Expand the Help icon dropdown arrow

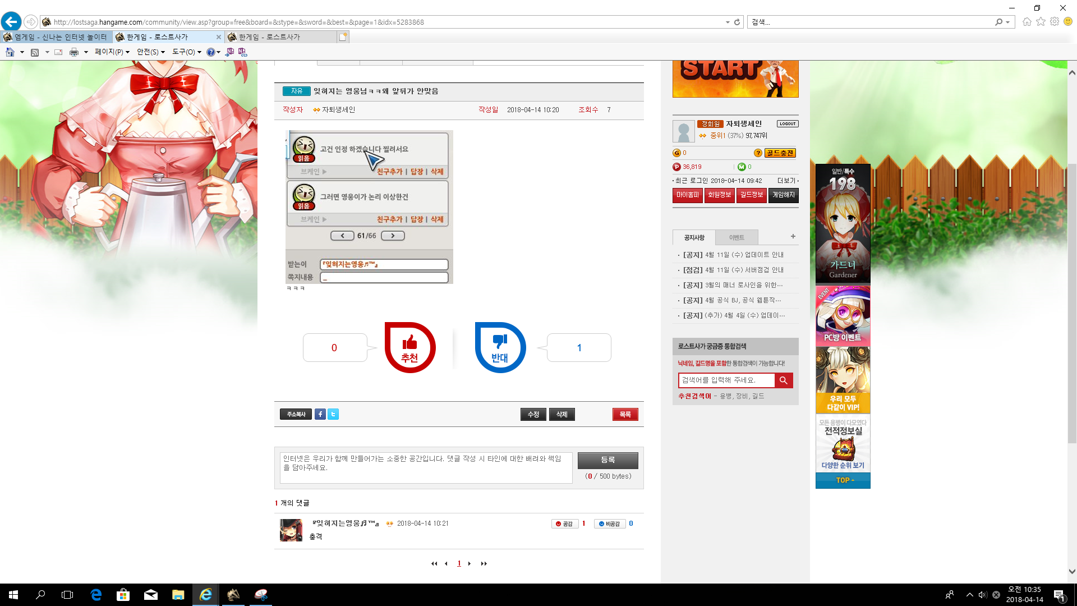pos(218,52)
